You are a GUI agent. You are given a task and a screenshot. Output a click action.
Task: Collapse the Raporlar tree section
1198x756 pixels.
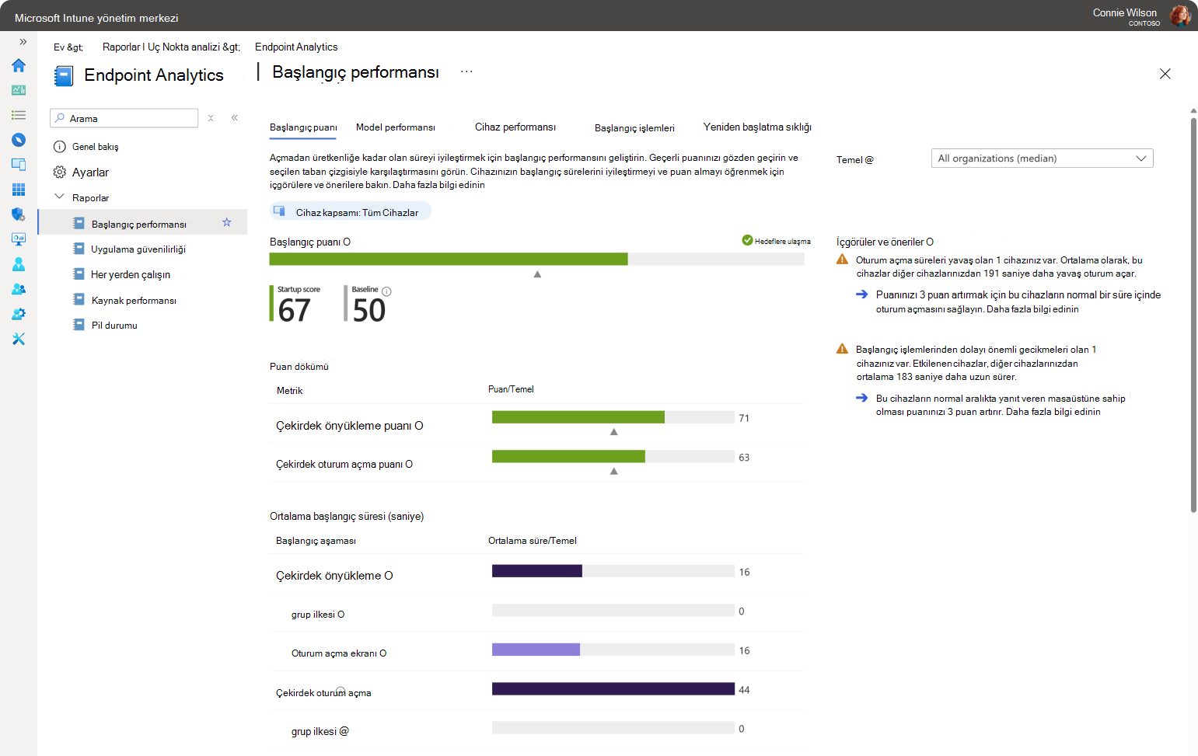coord(59,197)
